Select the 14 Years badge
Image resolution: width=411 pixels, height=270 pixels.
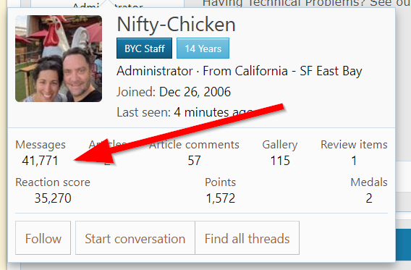click(x=203, y=48)
